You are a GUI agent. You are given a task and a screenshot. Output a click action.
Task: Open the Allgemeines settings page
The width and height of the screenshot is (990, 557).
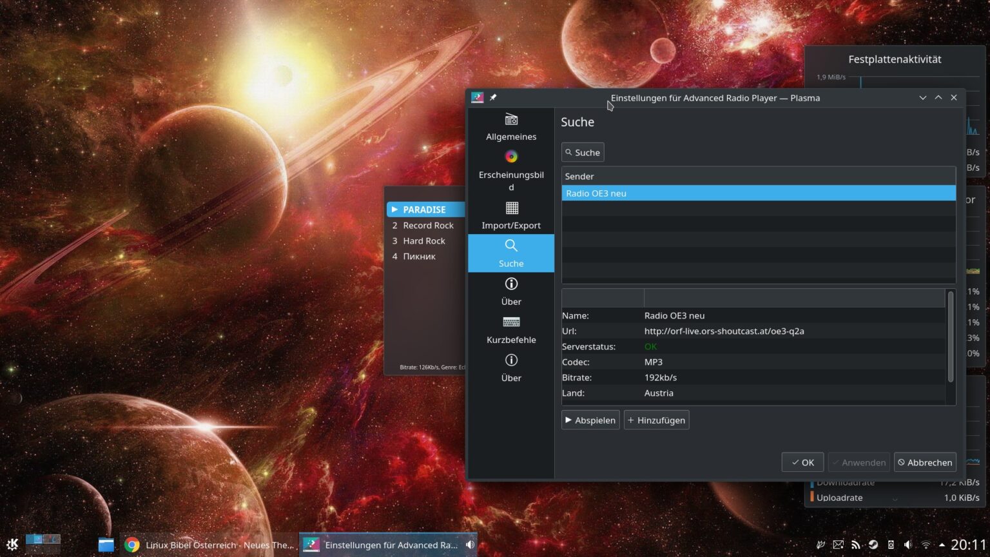(x=511, y=127)
